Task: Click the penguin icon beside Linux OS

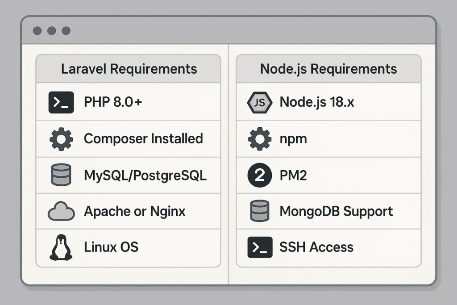Action: tap(61, 247)
